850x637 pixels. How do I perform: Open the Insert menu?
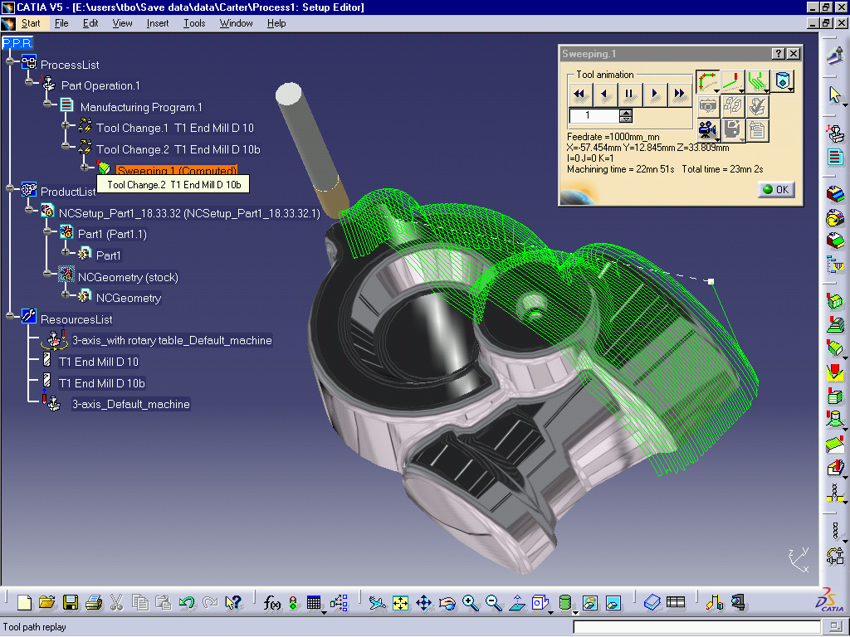[x=157, y=23]
